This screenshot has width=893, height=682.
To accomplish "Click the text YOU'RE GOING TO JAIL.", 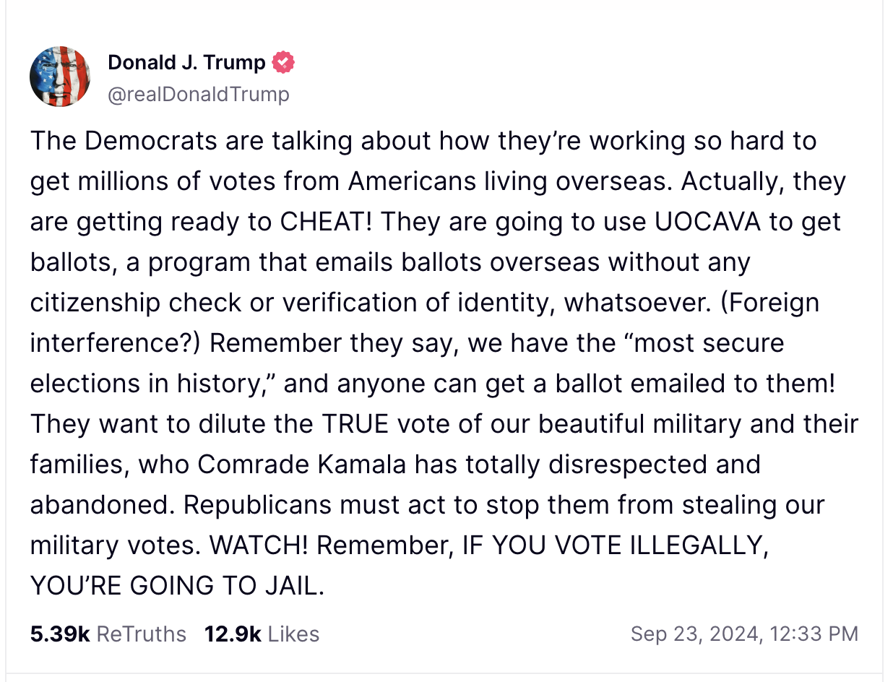I will click(x=177, y=585).
